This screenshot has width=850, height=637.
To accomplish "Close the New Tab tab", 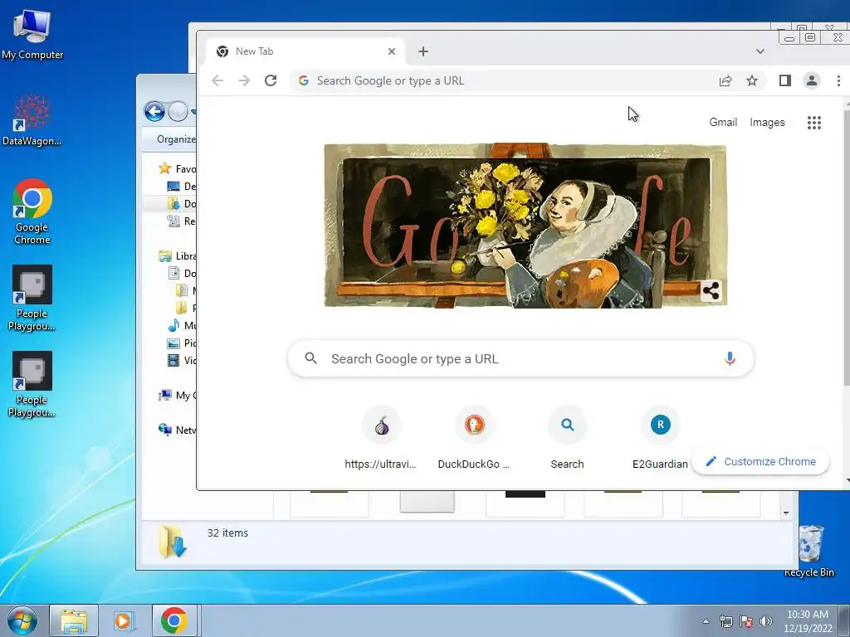I will click(x=392, y=51).
